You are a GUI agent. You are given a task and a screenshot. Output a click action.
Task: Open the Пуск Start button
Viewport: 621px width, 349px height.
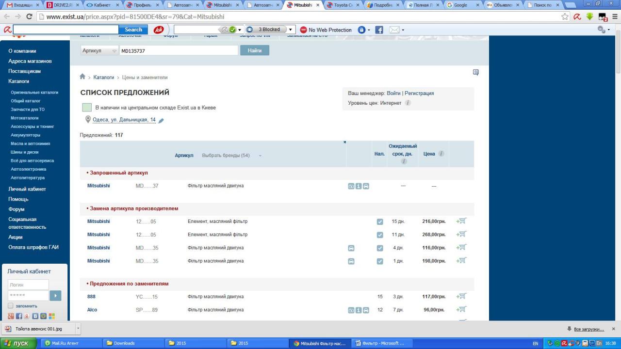click(18, 343)
